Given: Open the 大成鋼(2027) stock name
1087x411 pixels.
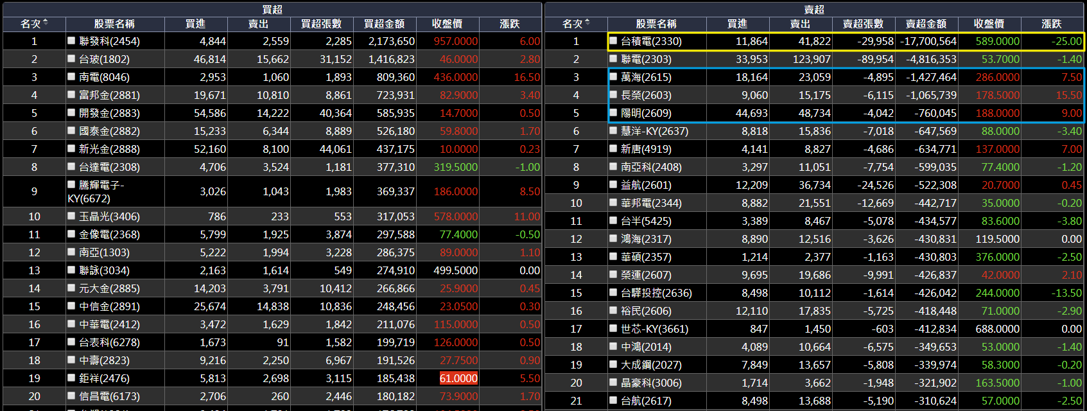Looking at the screenshot, I should (x=651, y=365).
